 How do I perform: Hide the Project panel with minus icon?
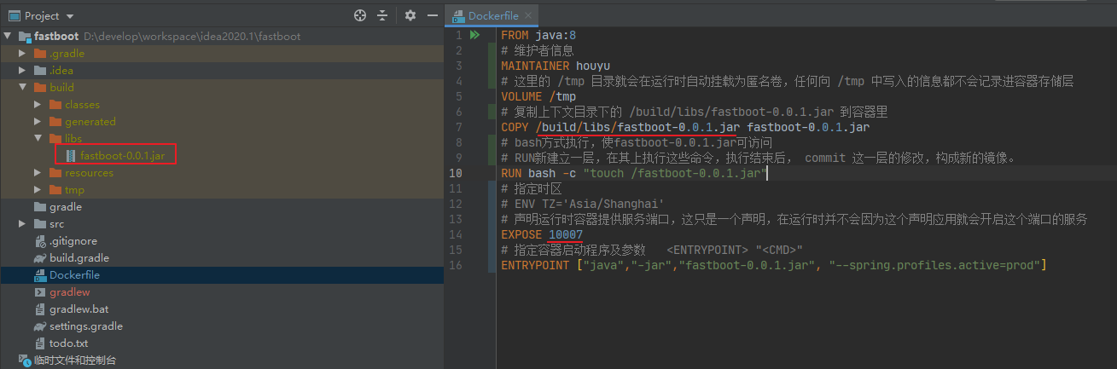coord(433,15)
